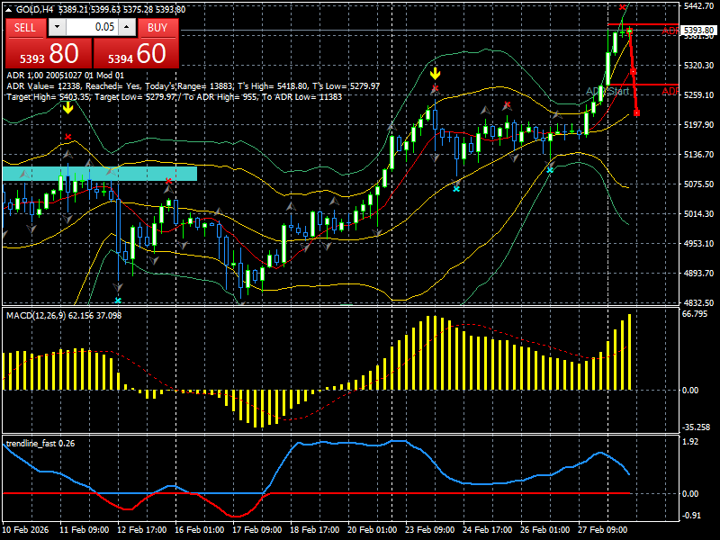Select the GOLD,H4 chart title text

coord(34,10)
